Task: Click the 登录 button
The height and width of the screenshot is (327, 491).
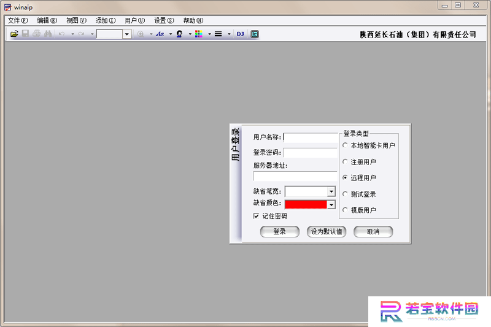Action: tap(280, 231)
